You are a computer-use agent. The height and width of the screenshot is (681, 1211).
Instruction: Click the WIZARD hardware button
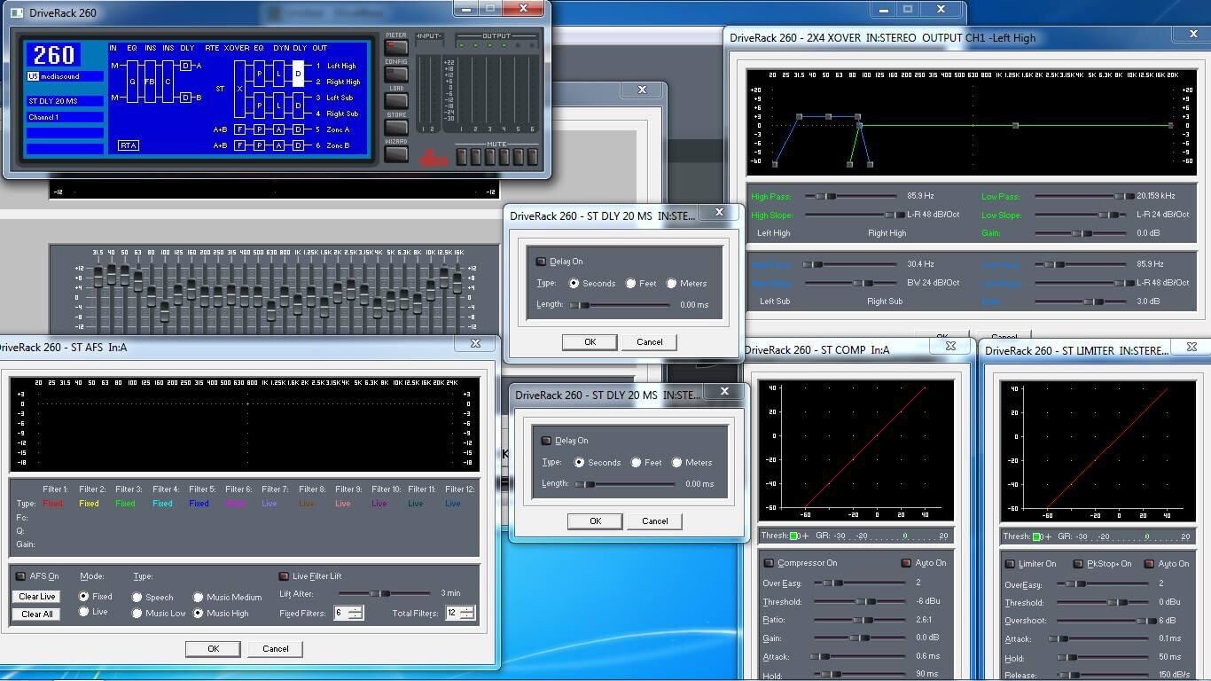(396, 154)
